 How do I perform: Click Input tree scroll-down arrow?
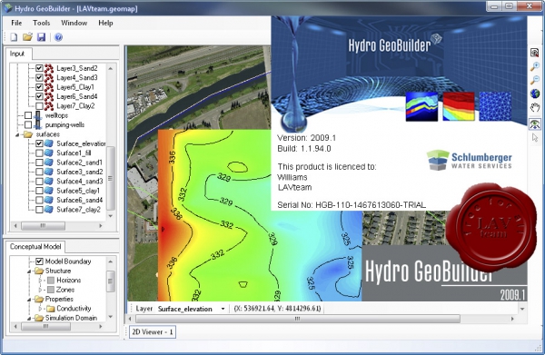pos(111,216)
